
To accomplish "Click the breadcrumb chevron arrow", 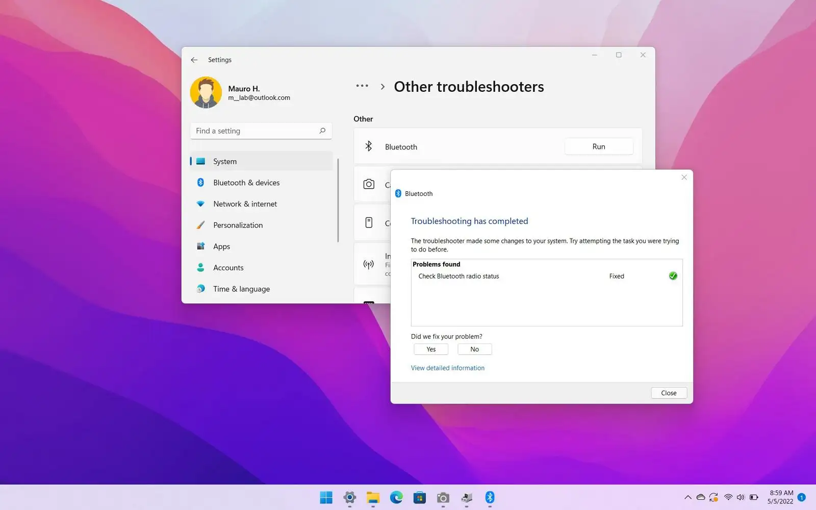I will (382, 87).
